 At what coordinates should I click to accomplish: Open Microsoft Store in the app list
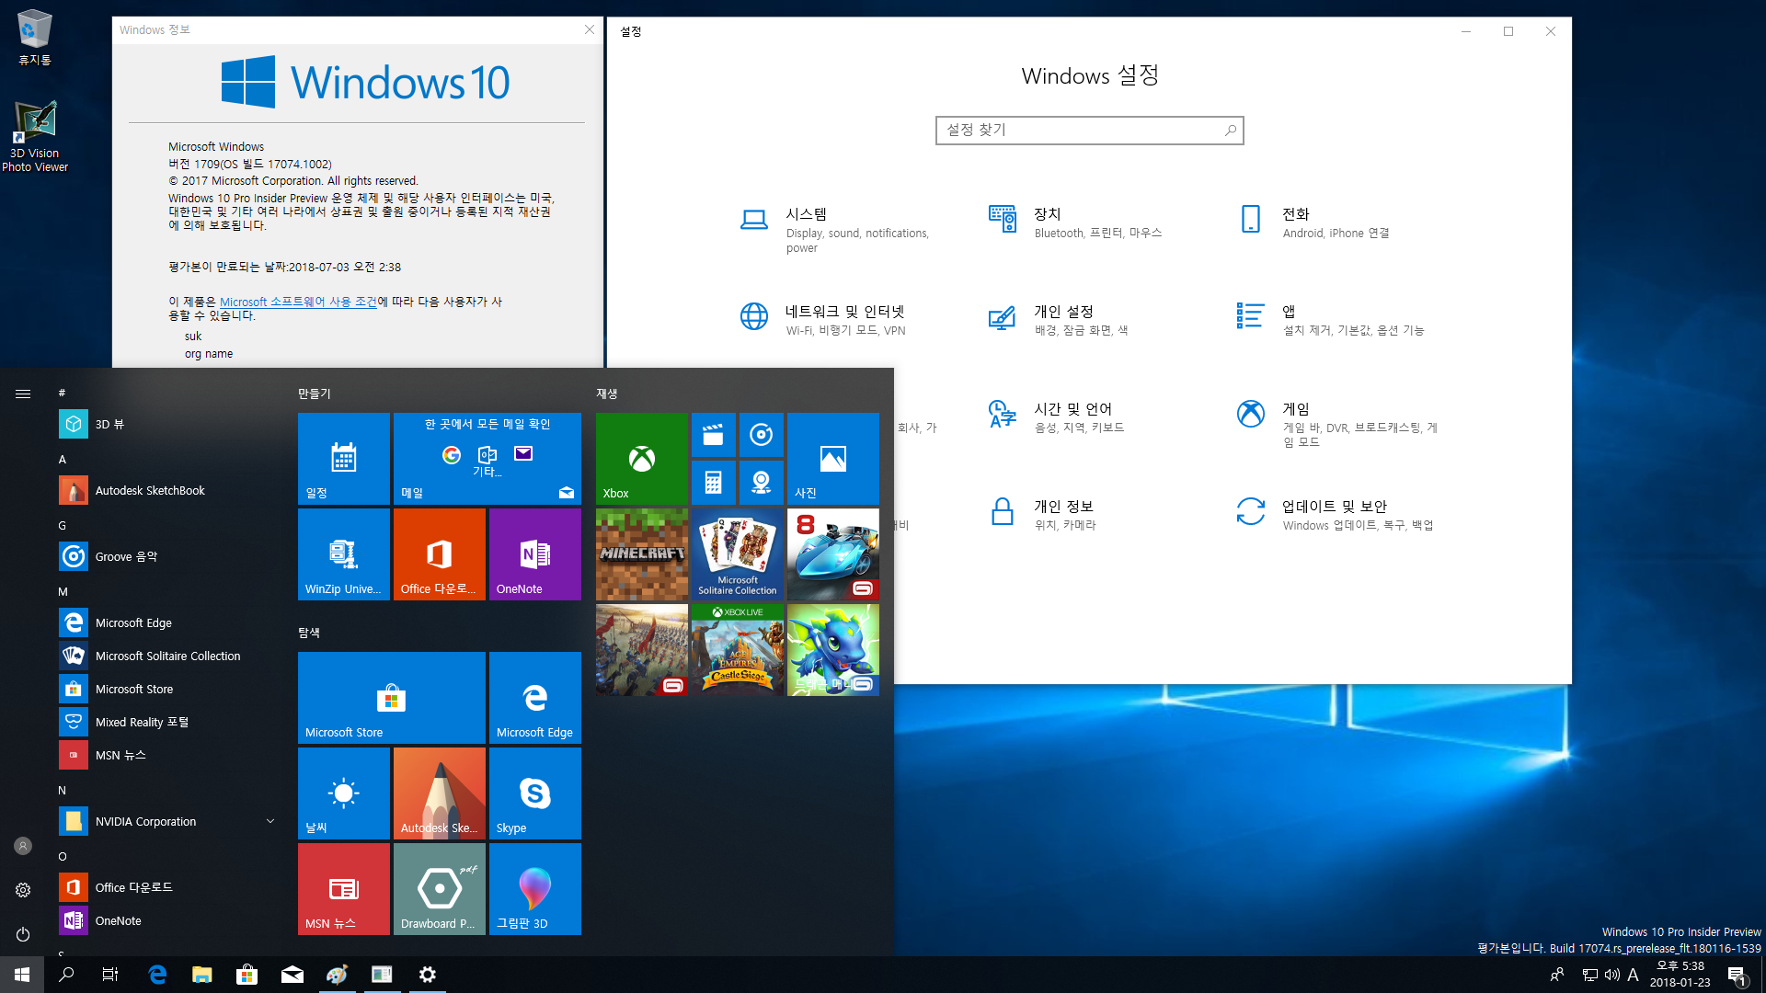pyautogui.click(x=167, y=689)
